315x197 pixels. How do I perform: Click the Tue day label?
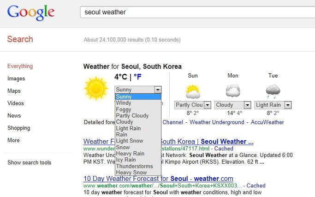pos(273,76)
